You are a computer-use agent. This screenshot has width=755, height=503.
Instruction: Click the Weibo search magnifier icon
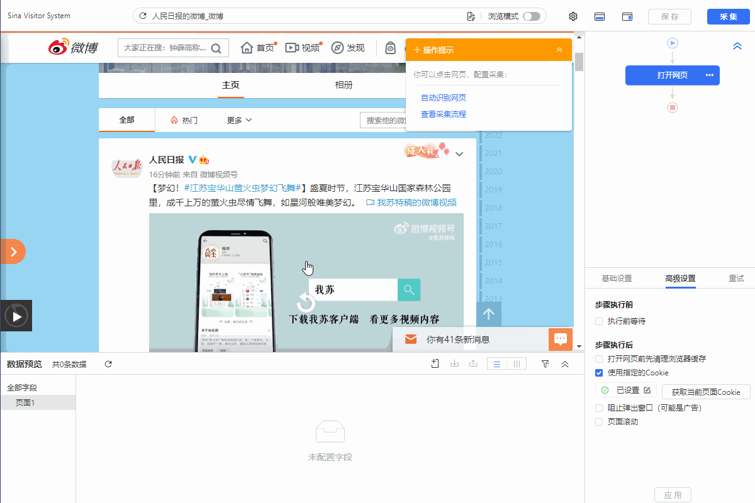[216, 48]
